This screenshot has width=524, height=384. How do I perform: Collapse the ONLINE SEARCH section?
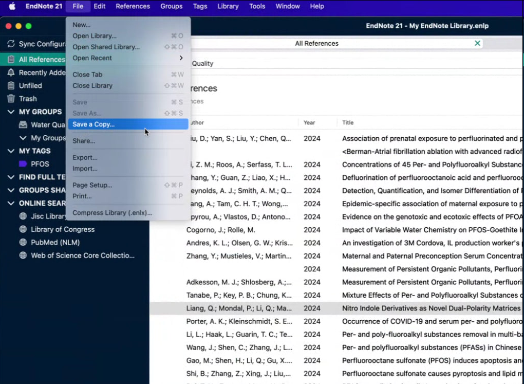coord(11,203)
